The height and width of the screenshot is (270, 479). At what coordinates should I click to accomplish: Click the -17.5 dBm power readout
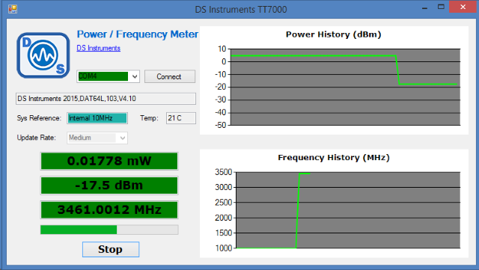(109, 185)
